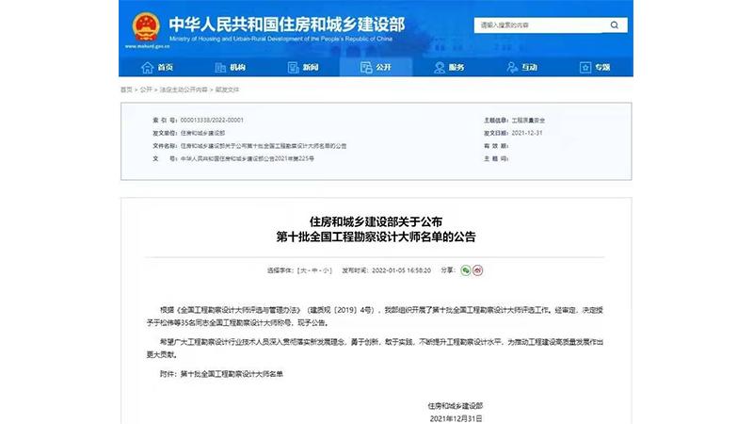The width and height of the screenshot is (753, 424).
Task: Select medium font size 中
Action: click(314, 270)
